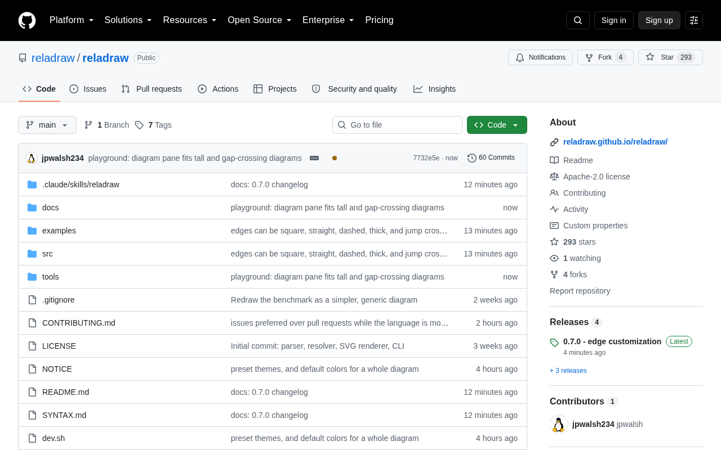This screenshot has height=450, width=721.
Task: Expand the green Code dropdown
Action: pyautogui.click(x=497, y=125)
